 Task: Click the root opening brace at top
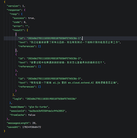tap(5, 2)
